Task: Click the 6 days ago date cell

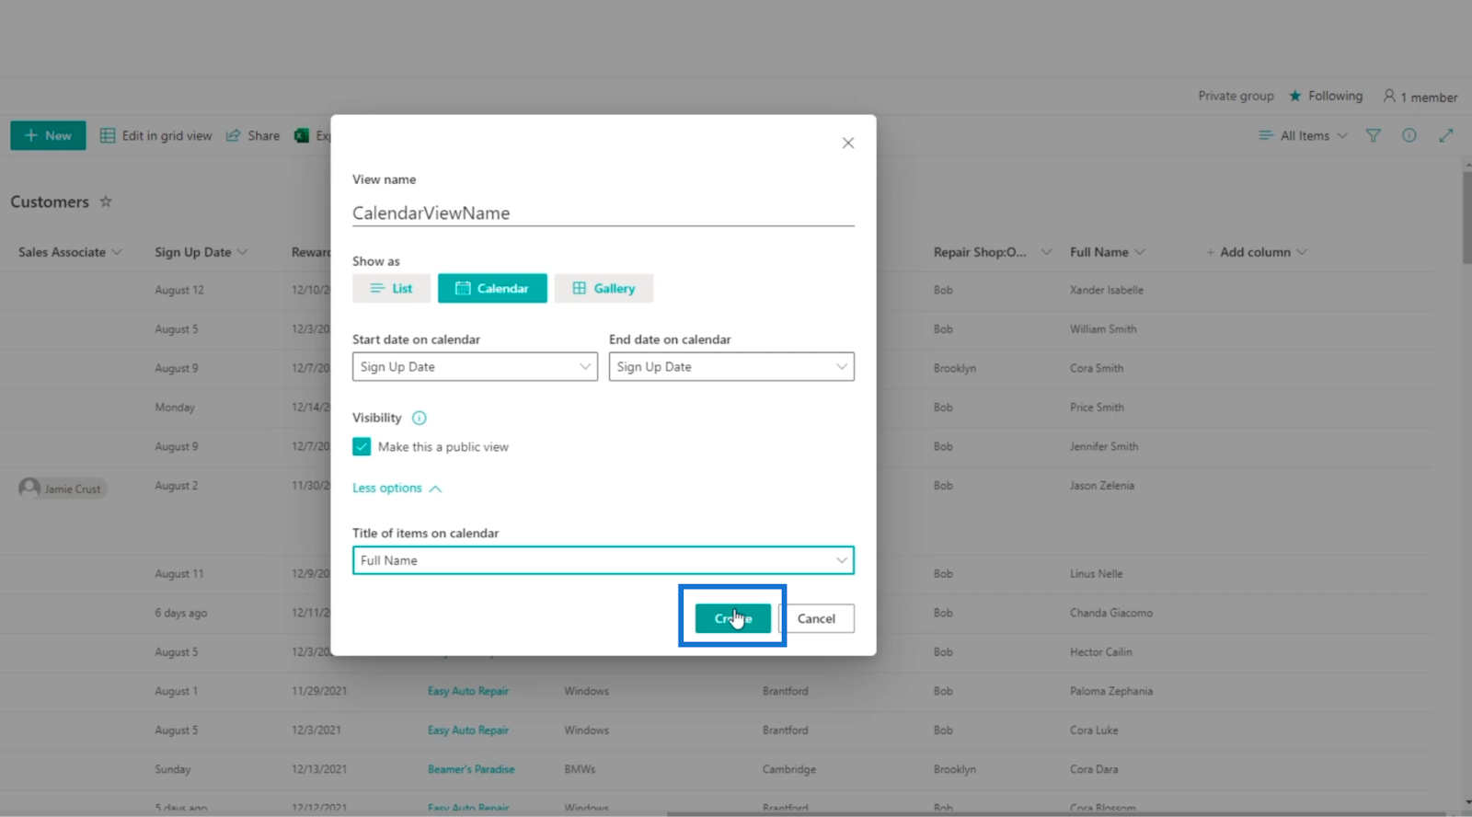Action: 181,613
